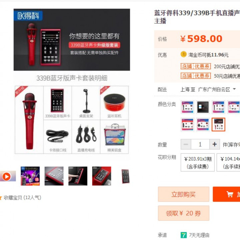This screenshot has width=240, height=240.
Task: Increase quantity with the plus button
Action: coord(215,144)
